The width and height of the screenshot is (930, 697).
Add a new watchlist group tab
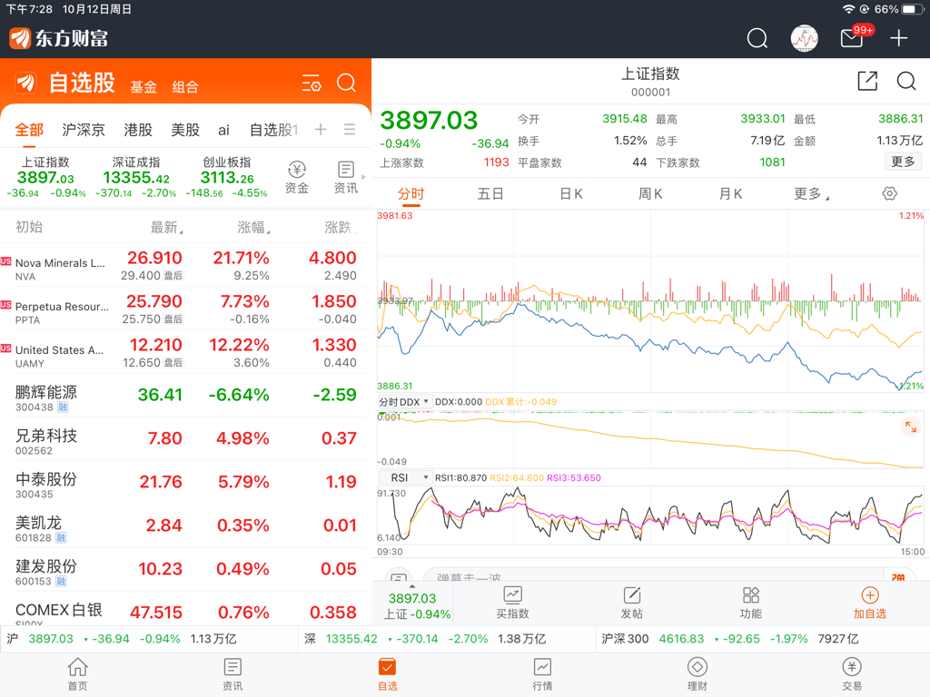pos(321,129)
